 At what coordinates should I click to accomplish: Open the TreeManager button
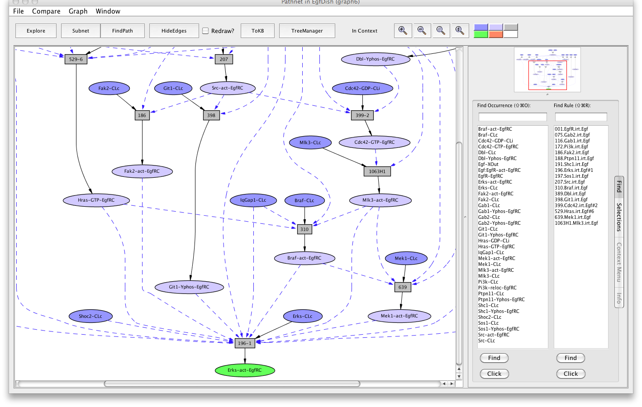coord(307,31)
